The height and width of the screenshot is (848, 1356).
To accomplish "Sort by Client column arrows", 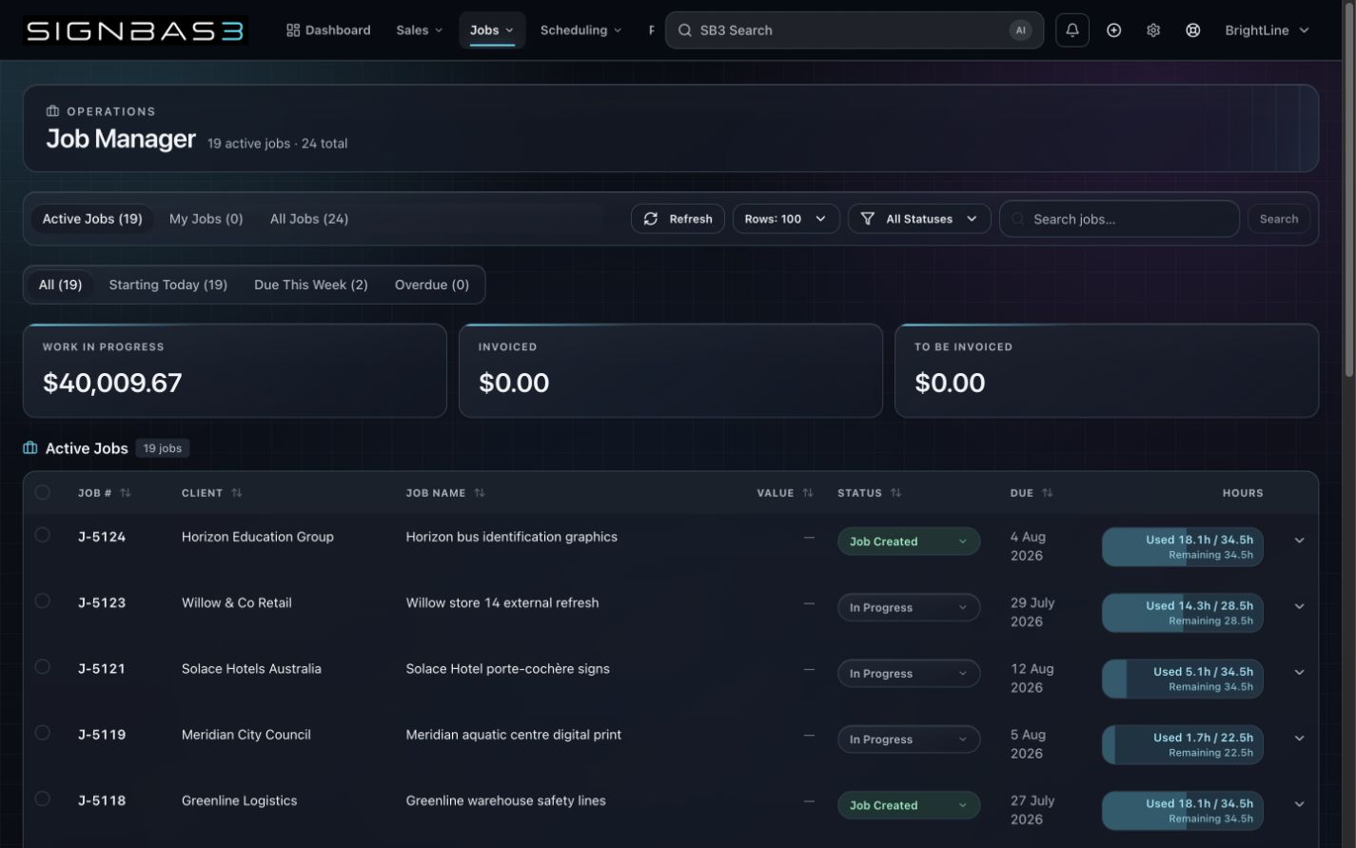I will tap(237, 493).
